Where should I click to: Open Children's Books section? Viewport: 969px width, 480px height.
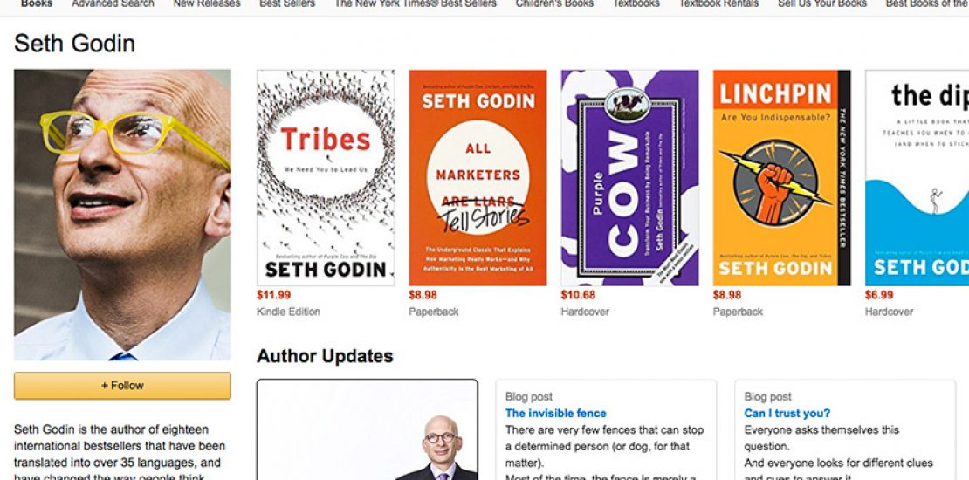click(554, 3)
